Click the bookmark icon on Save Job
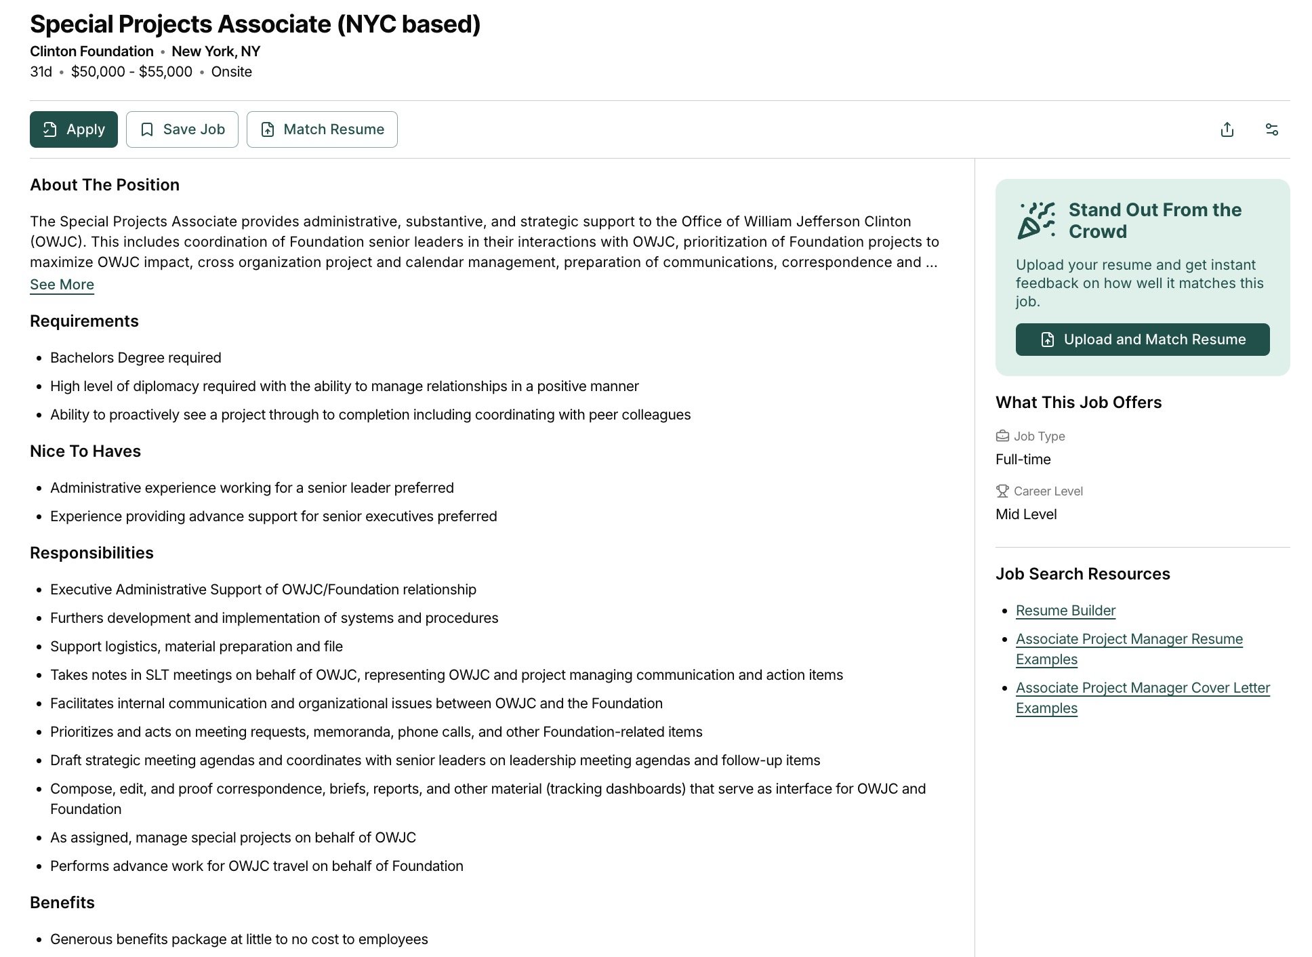 coord(147,129)
